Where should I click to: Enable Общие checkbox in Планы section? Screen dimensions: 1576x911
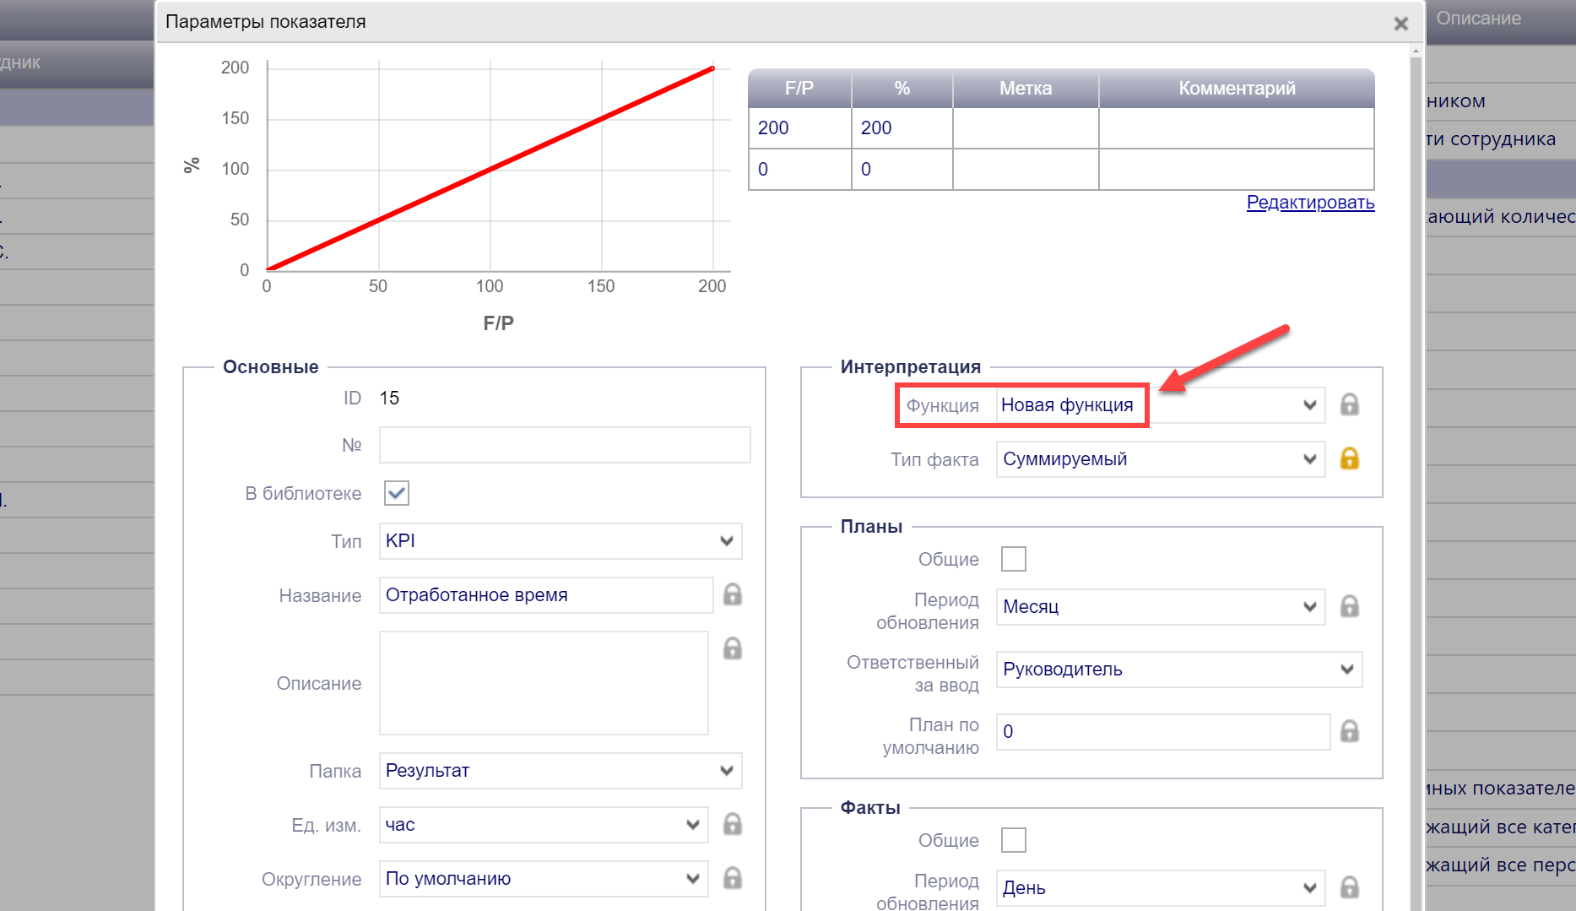1013,559
